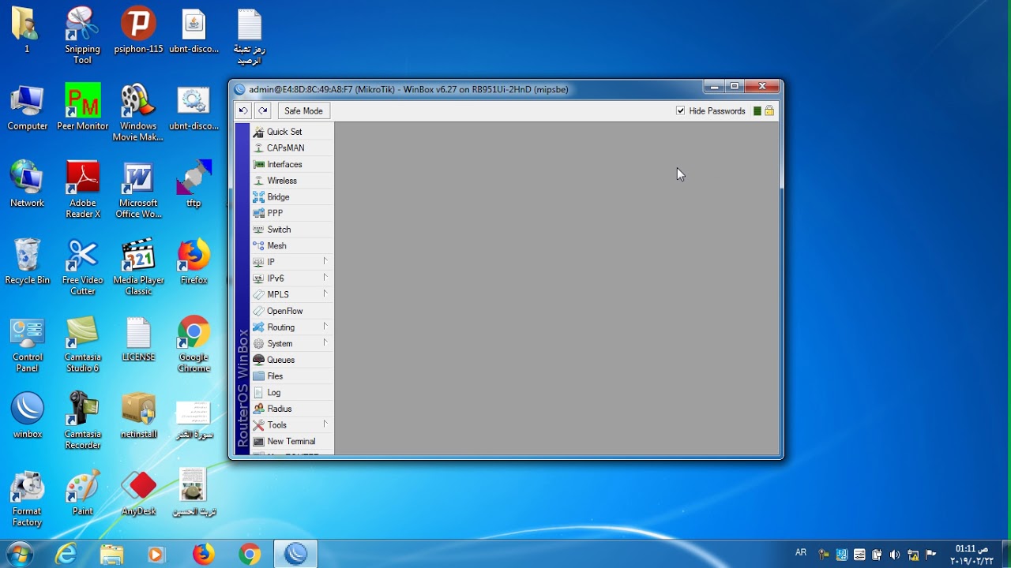Viewport: 1011px width, 568px height.
Task: Click the padlock icon near Hide Passwords
Action: tap(769, 111)
